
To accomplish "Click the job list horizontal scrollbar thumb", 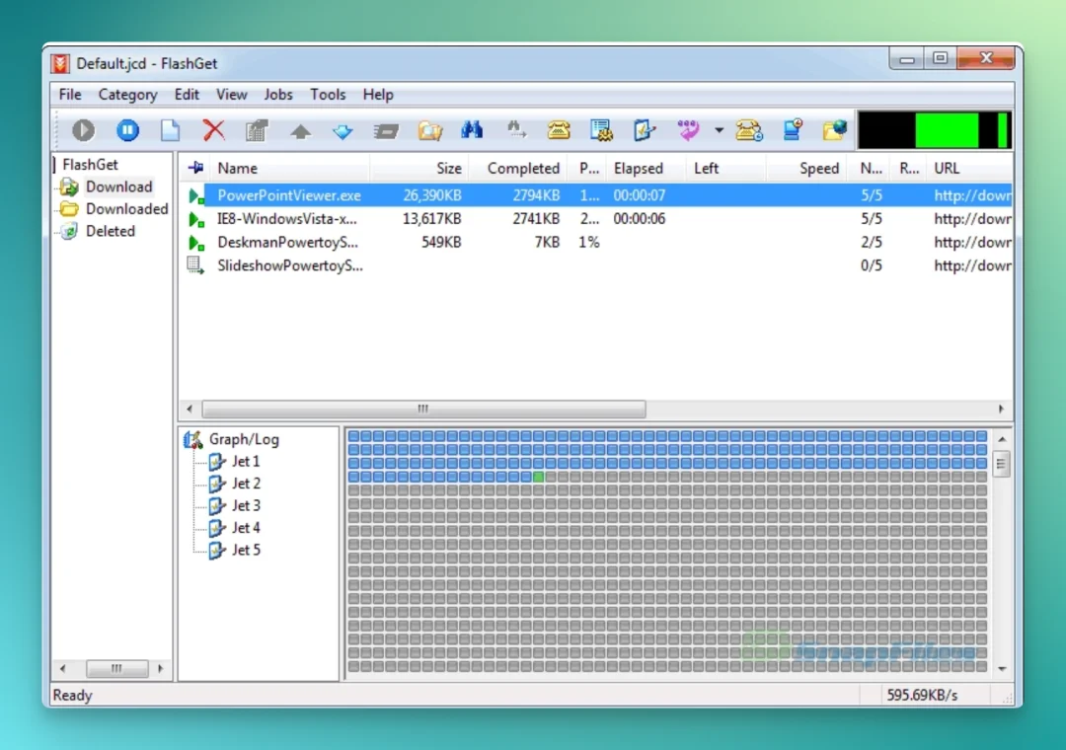I will (x=423, y=409).
